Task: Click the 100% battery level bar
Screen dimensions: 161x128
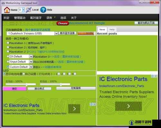Action: (x=86, y=33)
